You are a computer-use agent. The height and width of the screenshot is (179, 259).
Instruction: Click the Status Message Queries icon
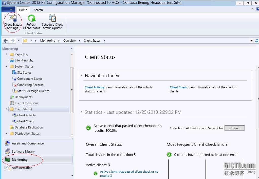click(14, 91)
